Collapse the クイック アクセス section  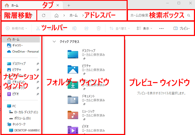[x=54, y=41]
